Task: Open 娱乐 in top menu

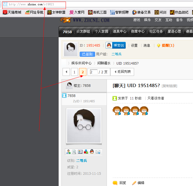Action: pos(147,20)
